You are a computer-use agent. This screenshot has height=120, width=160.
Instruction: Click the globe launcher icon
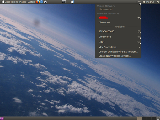72,2
